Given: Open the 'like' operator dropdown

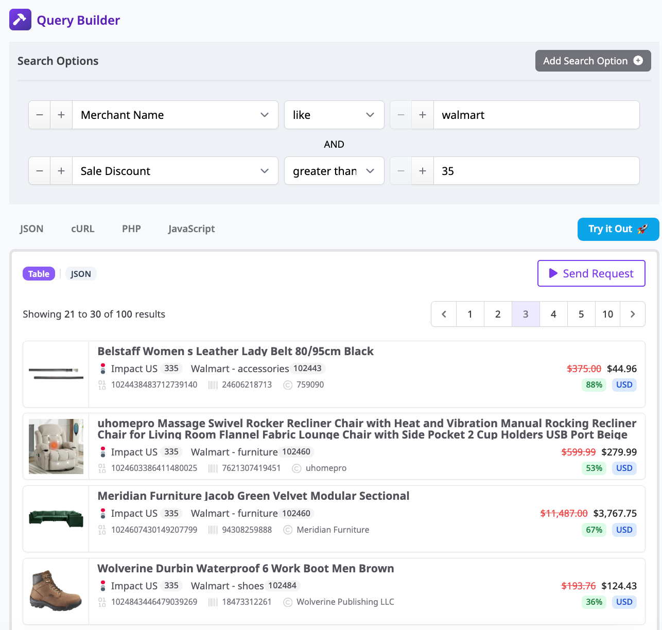Looking at the screenshot, I should pyautogui.click(x=334, y=115).
